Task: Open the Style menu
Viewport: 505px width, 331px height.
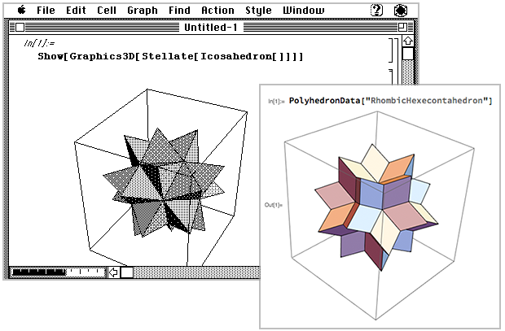Action: coord(259,11)
